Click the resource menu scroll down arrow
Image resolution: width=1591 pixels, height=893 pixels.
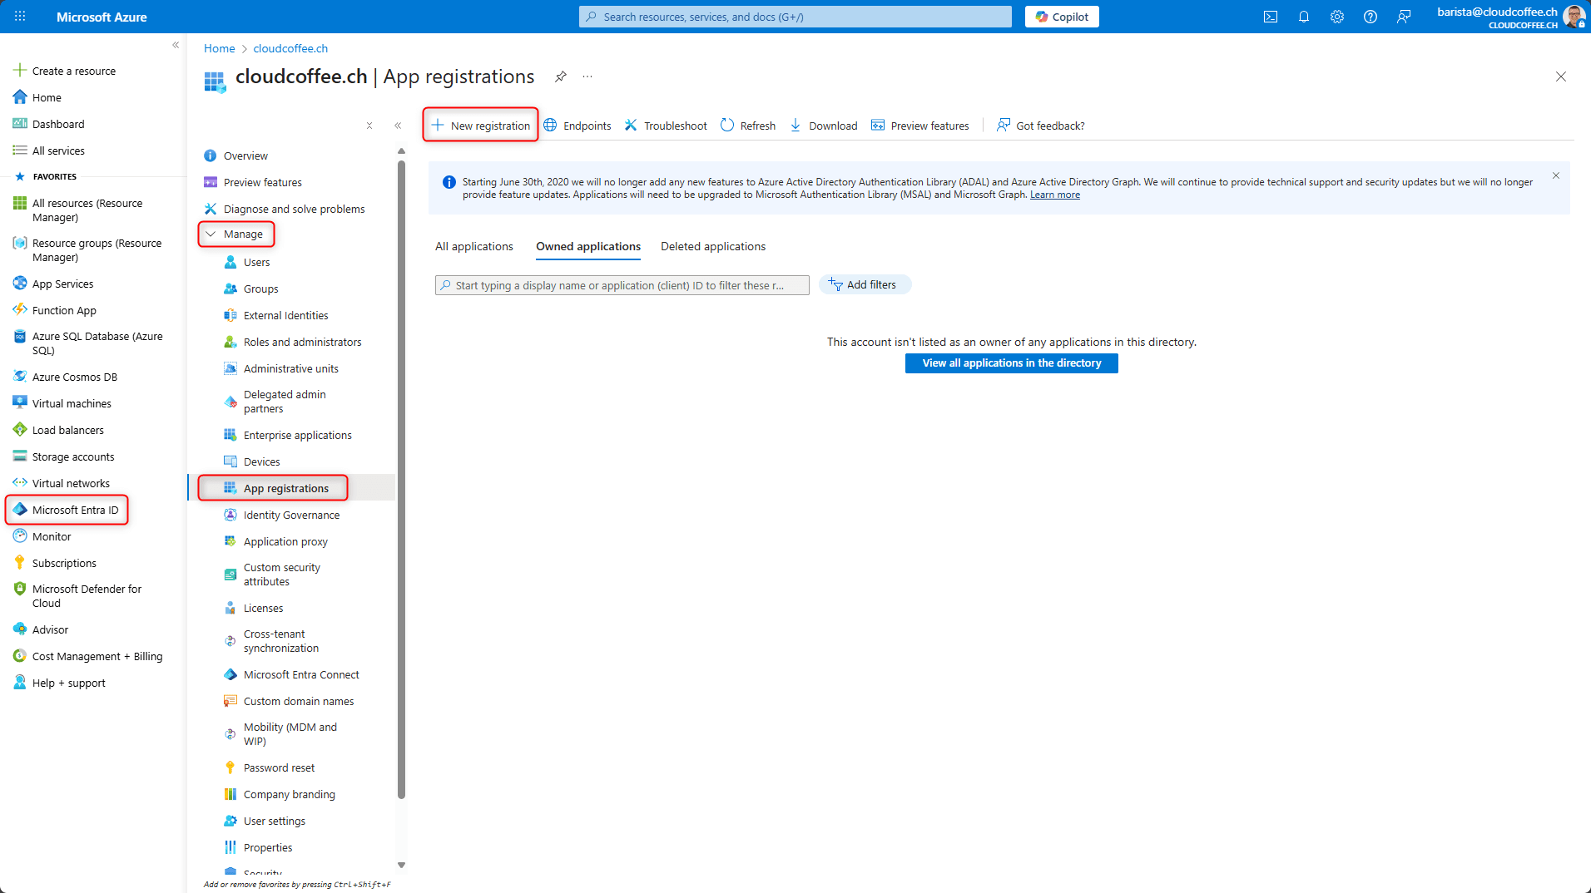pos(402,866)
